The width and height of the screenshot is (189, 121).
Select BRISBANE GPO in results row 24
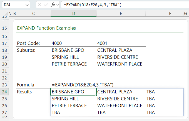[68, 92]
